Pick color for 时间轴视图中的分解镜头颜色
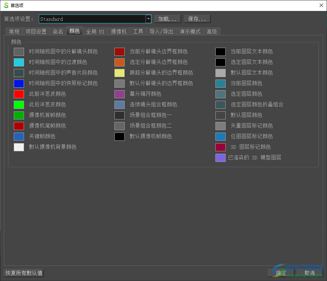Screen dimensions: 327x281 19,52
